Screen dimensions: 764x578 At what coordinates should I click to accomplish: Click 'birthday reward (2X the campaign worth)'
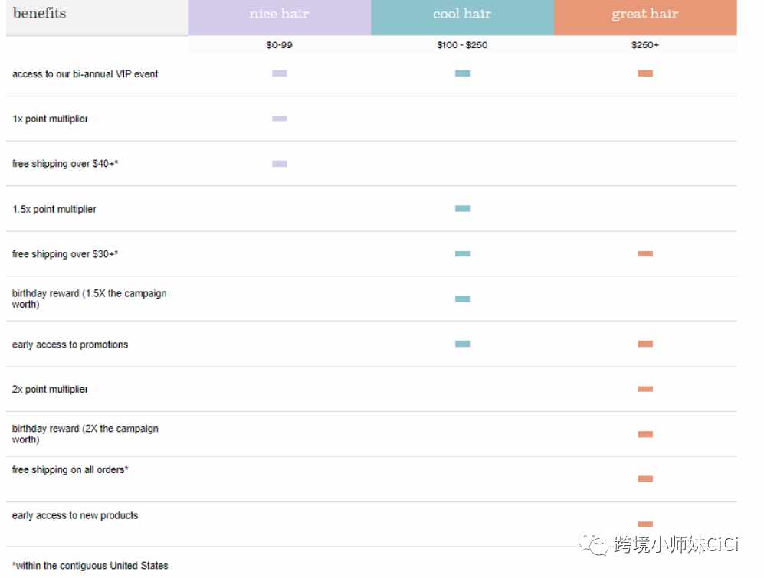pos(85,434)
